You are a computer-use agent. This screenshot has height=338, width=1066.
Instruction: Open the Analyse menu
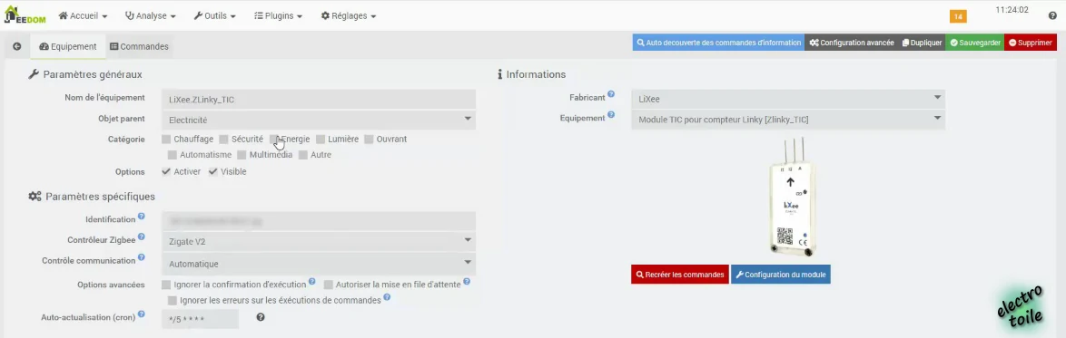click(x=150, y=15)
